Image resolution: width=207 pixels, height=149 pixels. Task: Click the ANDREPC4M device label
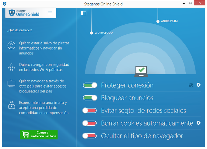[169, 21]
